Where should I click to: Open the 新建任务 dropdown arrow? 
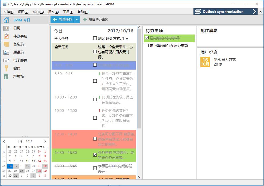(x=77, y=20)
